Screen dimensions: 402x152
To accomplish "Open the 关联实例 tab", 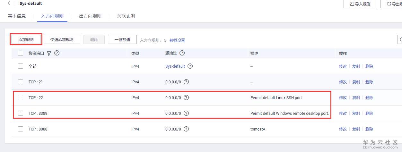I will pos(126,16).
